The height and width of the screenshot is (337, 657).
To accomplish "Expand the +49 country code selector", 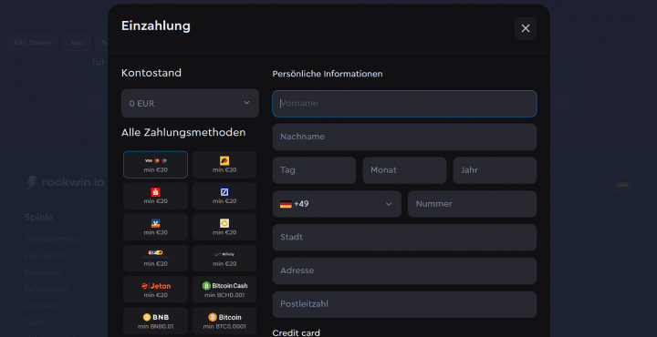I will pyautogui.click(x=337, y=204).
